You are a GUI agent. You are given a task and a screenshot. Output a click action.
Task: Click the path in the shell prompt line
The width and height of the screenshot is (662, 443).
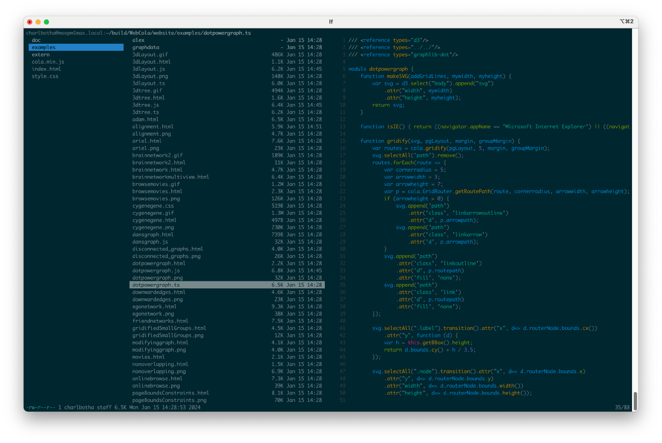139,33
